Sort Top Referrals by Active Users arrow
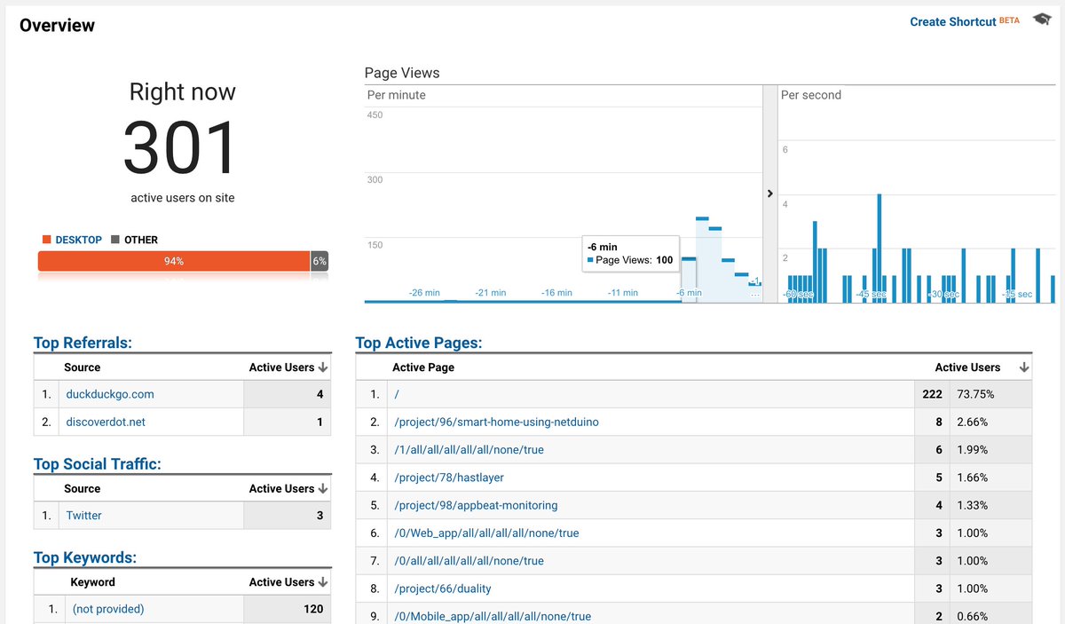This screenshot has width=1065, height=624. click(x=323, y=367)
